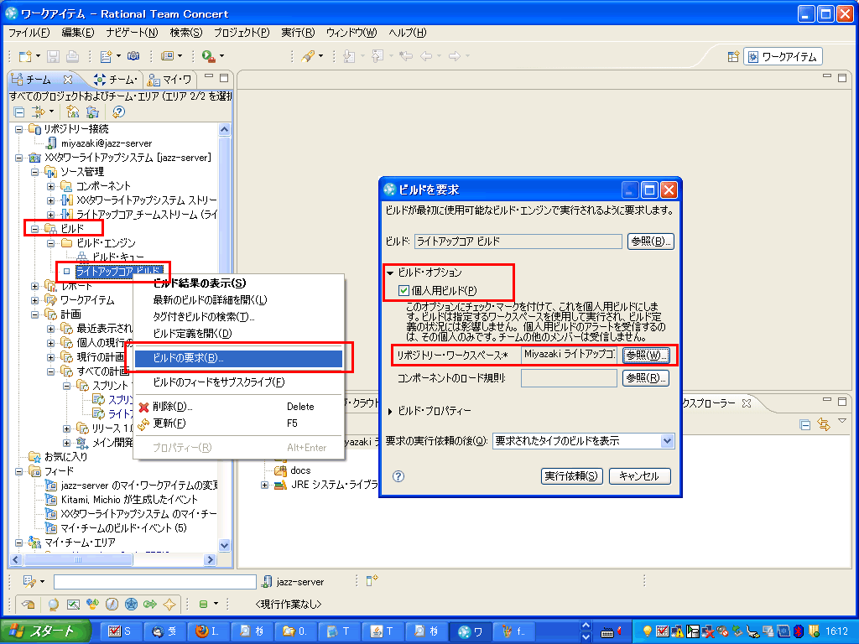Collapse the リポジトリー接続 tree node
The image size is (859, 644).
[19, 129]
